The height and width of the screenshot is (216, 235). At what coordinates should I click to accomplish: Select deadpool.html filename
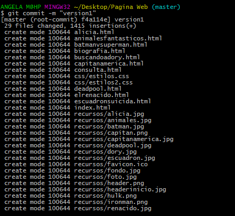98,89
